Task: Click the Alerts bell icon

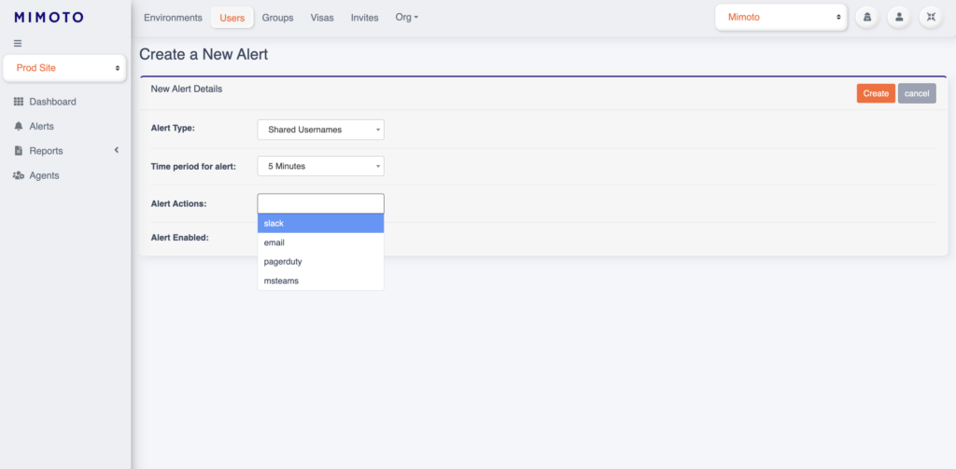Action: [x=19, y=126]
